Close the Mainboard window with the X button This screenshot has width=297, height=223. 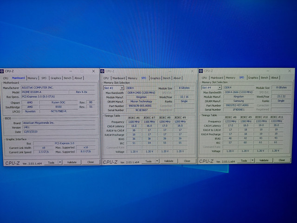point(94,72)
